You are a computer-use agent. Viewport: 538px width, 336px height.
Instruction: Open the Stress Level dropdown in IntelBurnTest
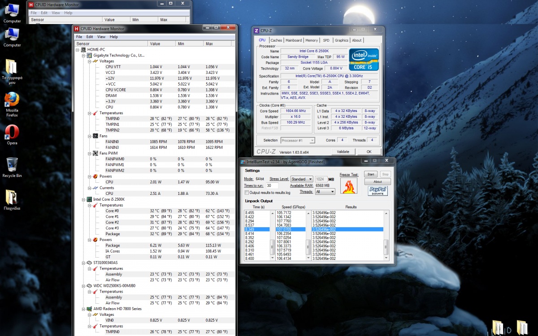pyautogui.click(x=302, y=179)
